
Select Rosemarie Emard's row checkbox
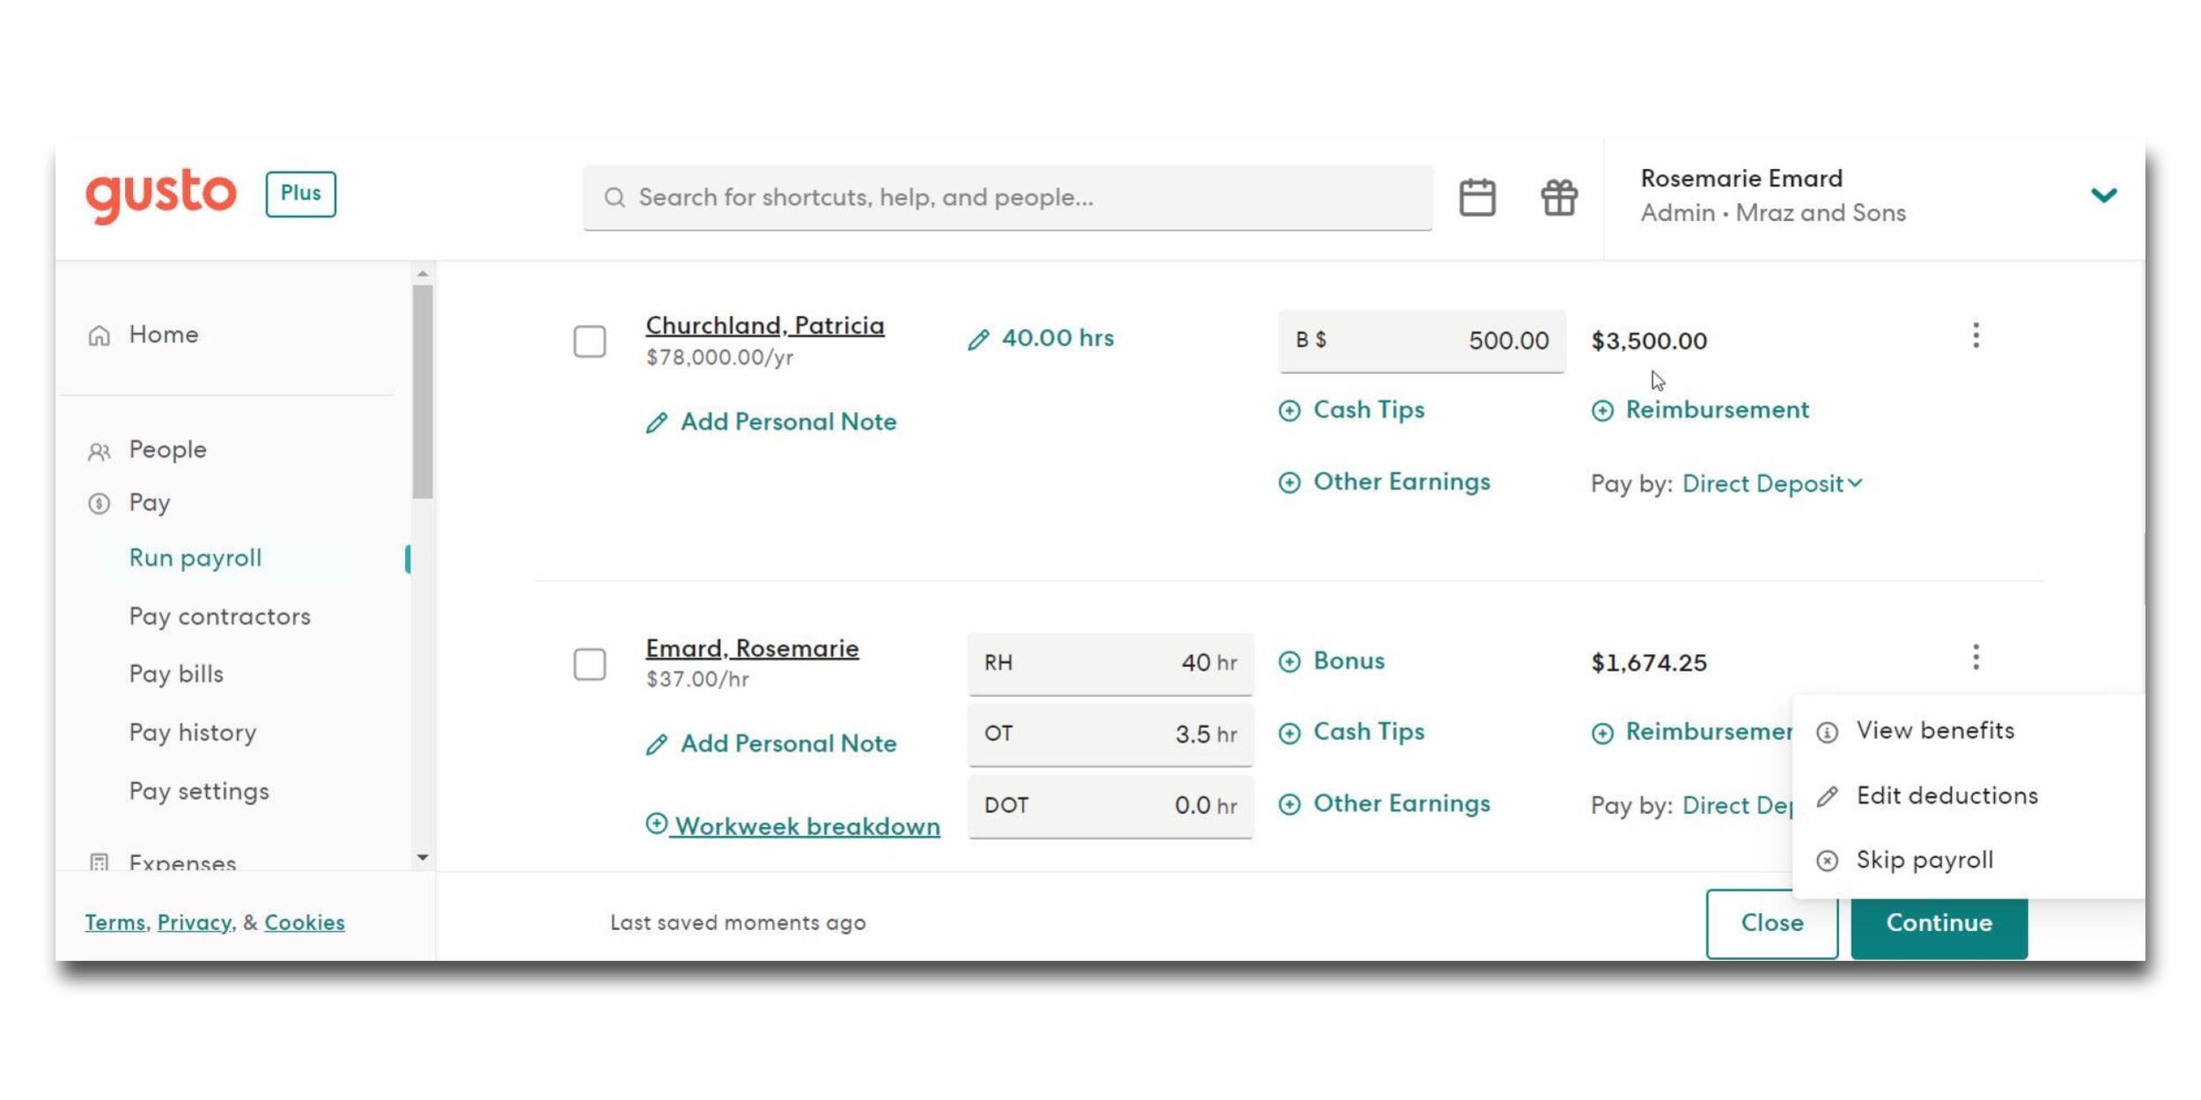pyautogui.click(x=590, y=664)
